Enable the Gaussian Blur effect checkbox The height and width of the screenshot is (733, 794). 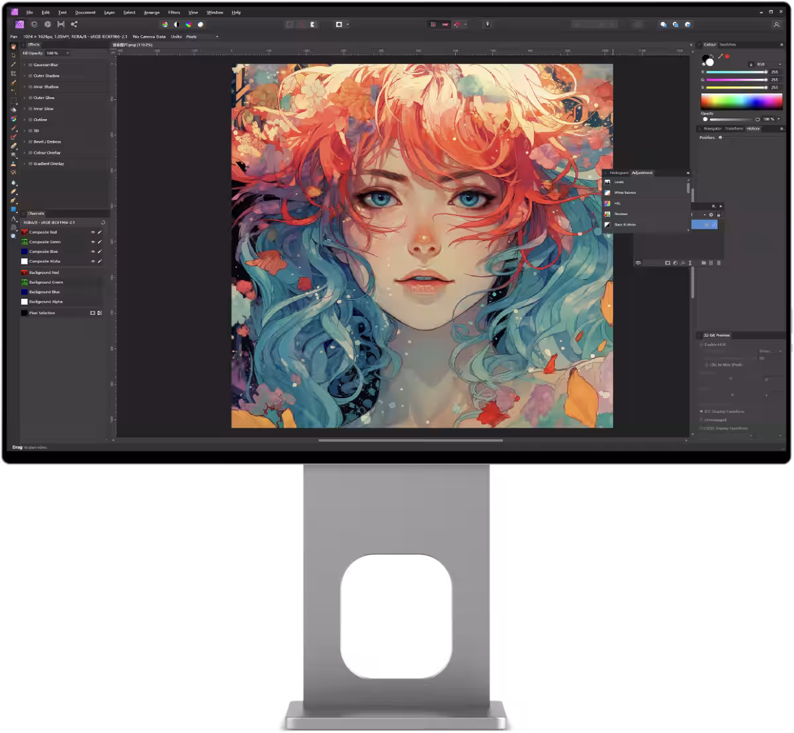coord(30,65)
